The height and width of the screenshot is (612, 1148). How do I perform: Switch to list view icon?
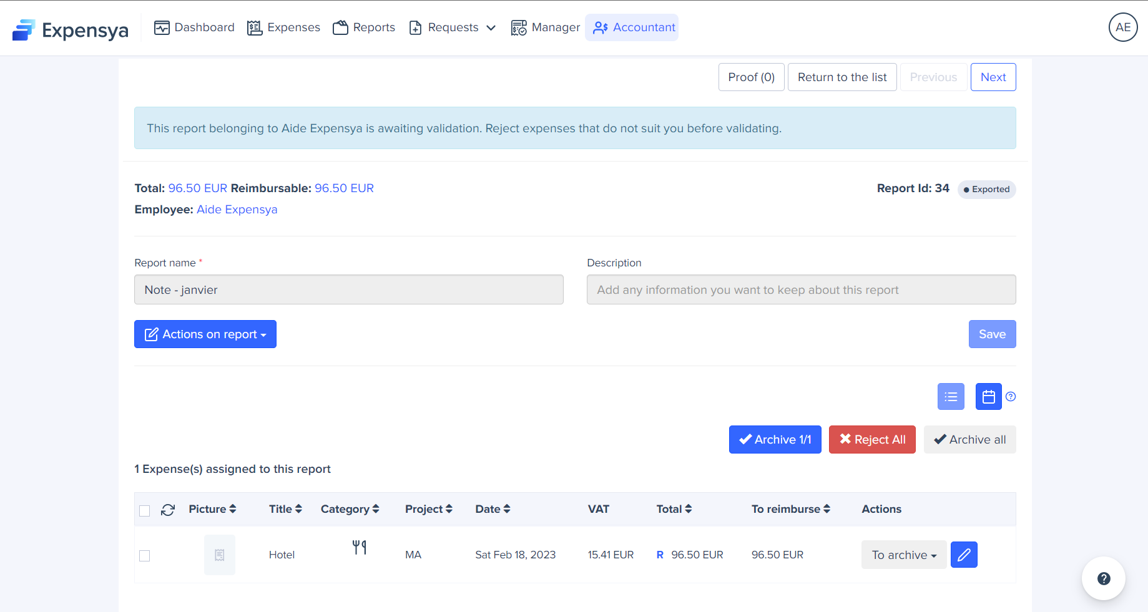951,397
